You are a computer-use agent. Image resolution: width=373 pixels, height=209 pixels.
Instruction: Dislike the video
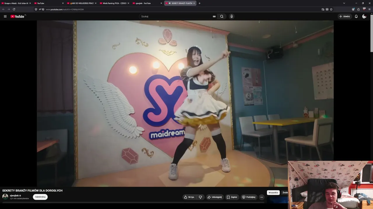click(200, 197)
